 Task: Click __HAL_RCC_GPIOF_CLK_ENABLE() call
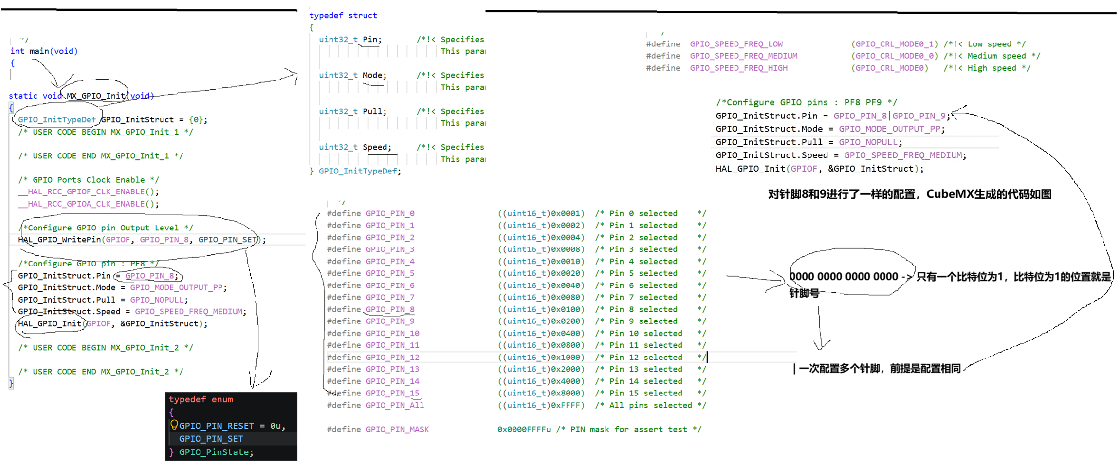tap(88, 192)
